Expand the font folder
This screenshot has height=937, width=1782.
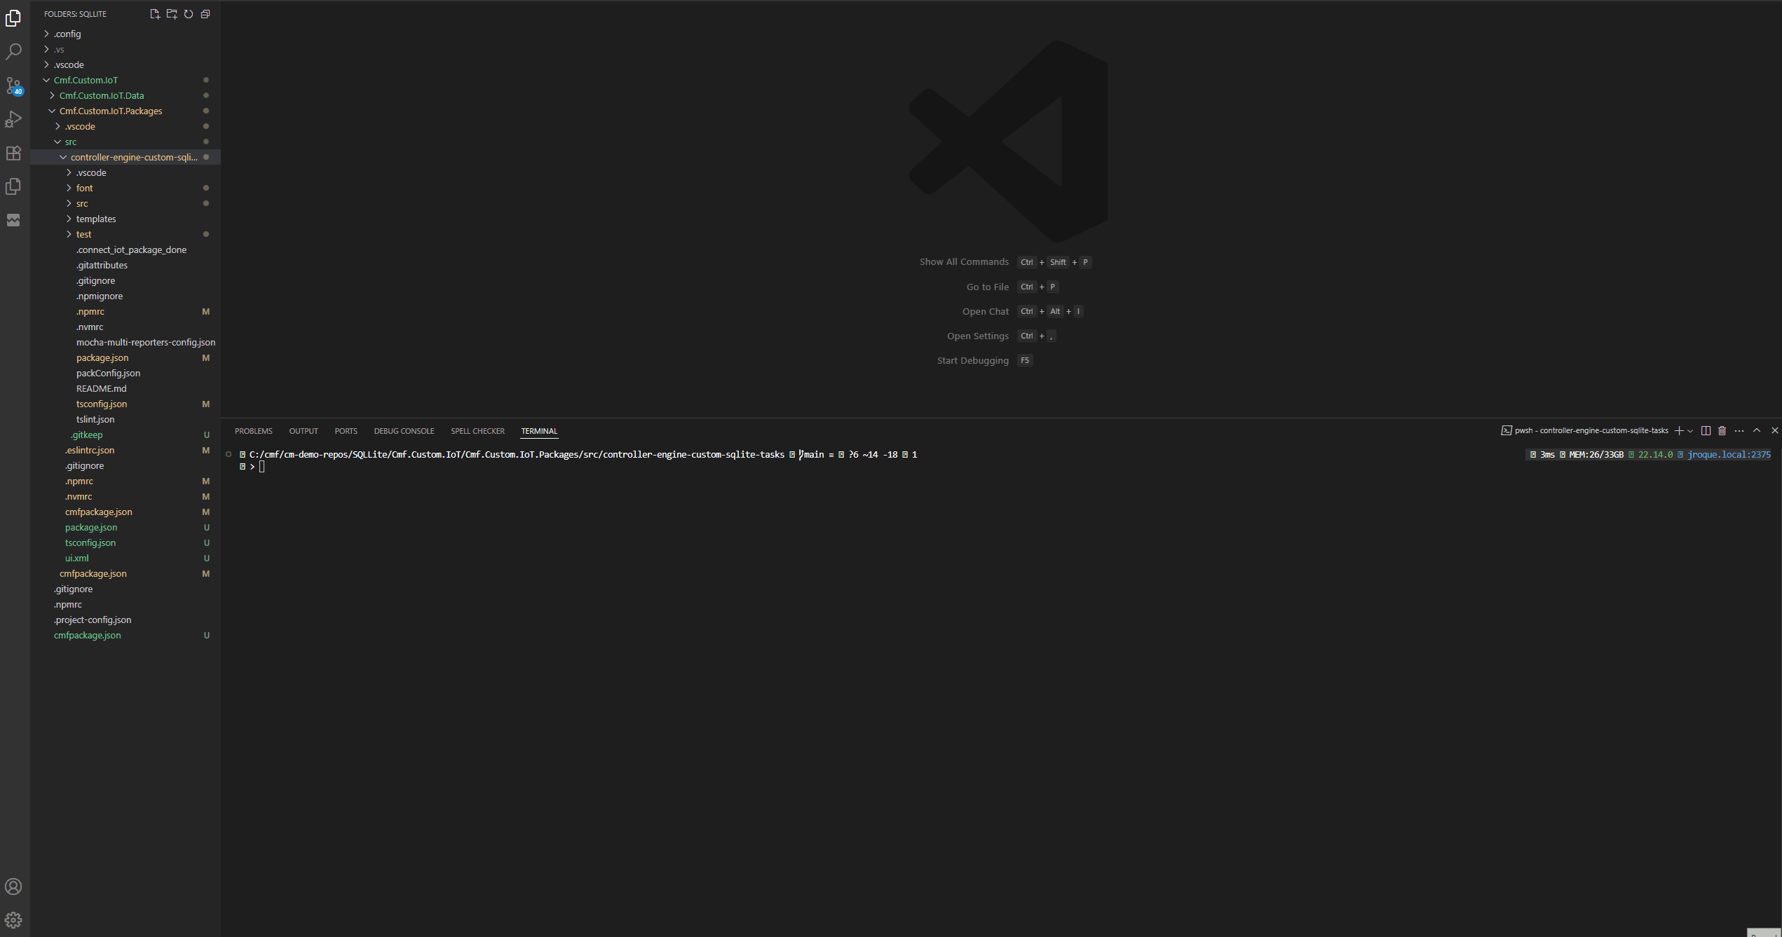click(x=126, y=188)
